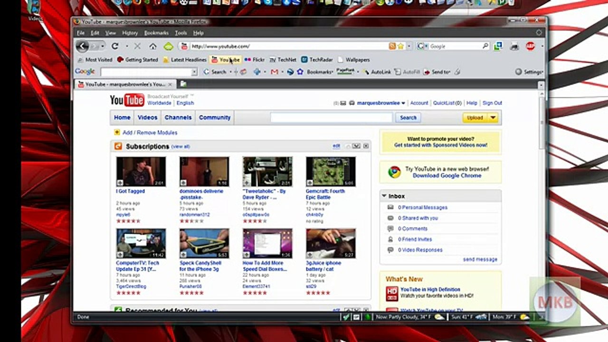Click the blue star bookmark icon in Google Toolbar
This screenshot has height=342, width=608.
coord(300,72)
